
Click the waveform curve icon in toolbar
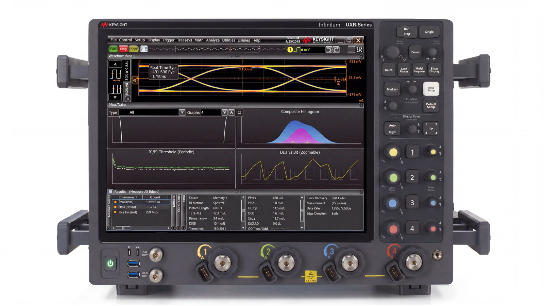[x=144, y=49]
